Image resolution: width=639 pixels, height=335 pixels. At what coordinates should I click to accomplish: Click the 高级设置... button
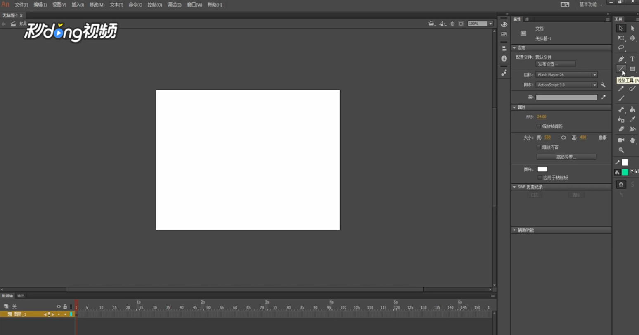point(566,157)
